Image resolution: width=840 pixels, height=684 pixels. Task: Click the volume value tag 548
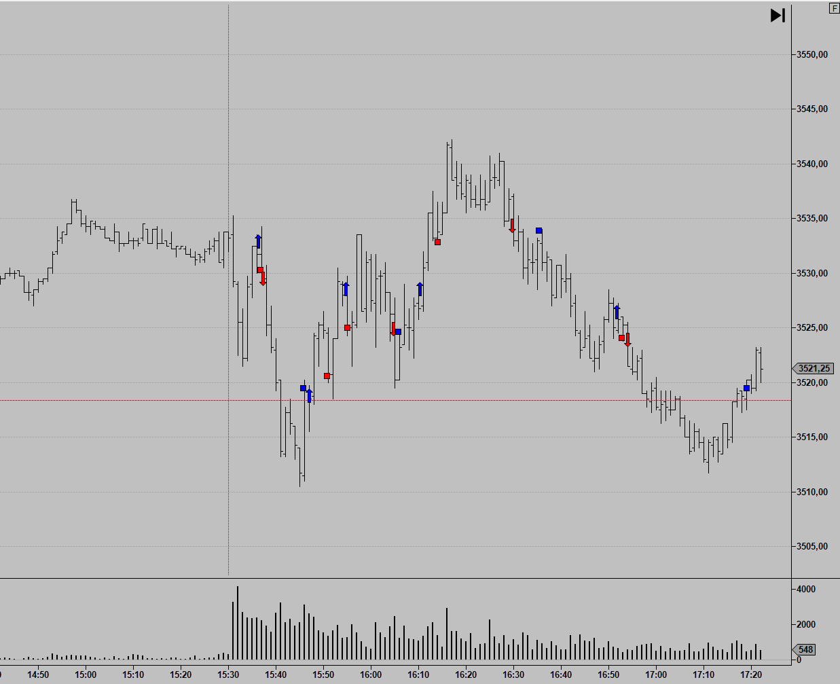(x=805, y=649)
